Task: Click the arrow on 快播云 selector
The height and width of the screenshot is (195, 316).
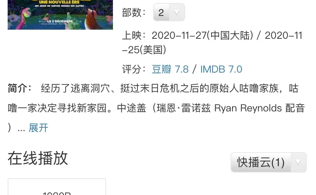Action: (298, 162)
